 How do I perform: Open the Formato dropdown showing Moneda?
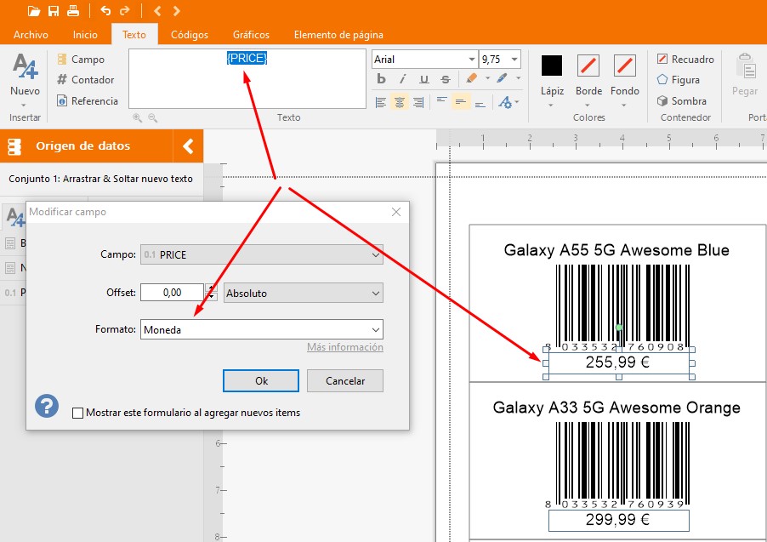click(x=261, y=329)
